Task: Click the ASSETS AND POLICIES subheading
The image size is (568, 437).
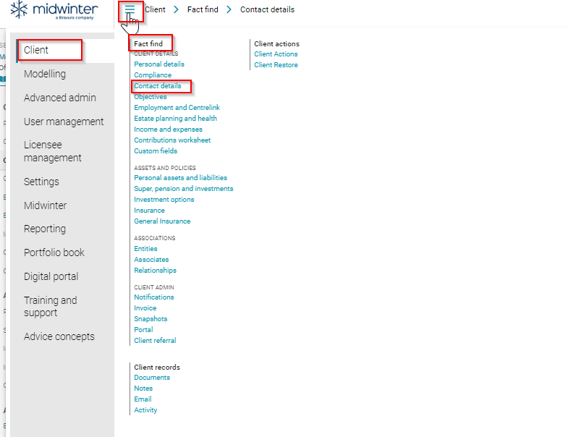Action: pyautogui.click(x=165, y=168)
